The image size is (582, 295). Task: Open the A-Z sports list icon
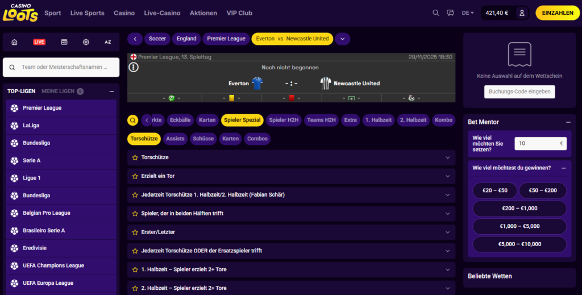point(107,42)
